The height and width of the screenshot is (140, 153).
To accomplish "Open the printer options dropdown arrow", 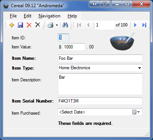I will tap(57, 25).
